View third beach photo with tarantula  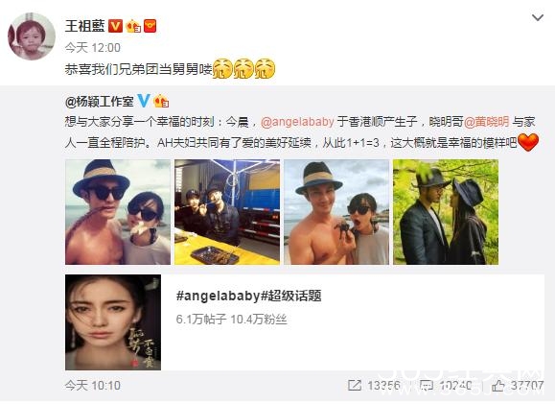point(336,212)
